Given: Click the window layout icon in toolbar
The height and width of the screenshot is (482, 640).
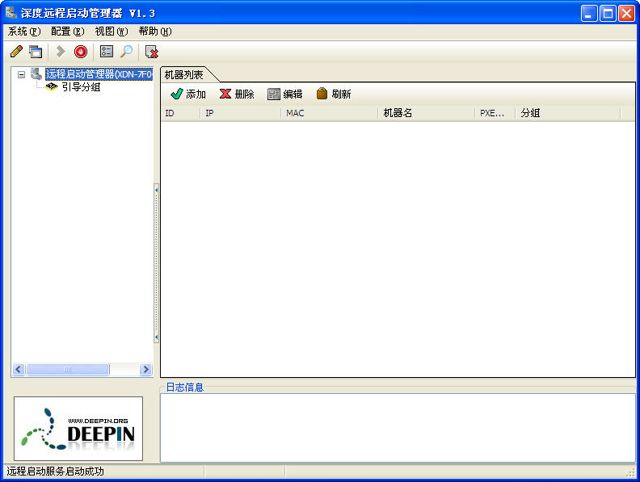Looking at the screenshot, I should [36, 52].
